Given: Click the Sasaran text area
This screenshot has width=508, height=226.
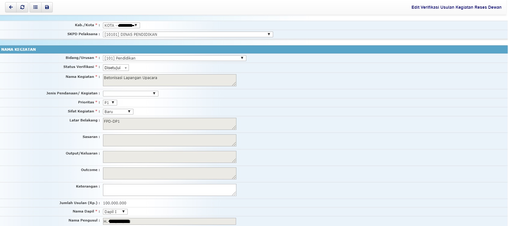Looking at the screenshot, I should [x=169, y=140].
